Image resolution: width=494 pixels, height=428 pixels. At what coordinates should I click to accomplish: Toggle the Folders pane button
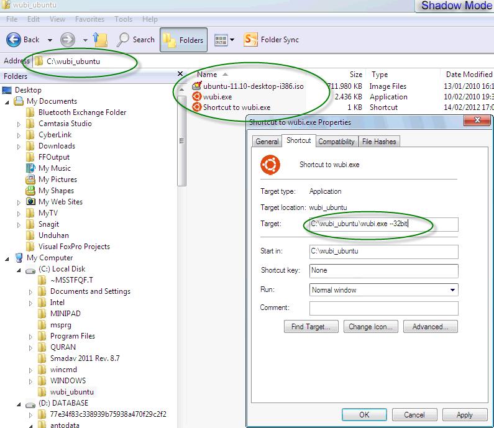pos(183,40)
